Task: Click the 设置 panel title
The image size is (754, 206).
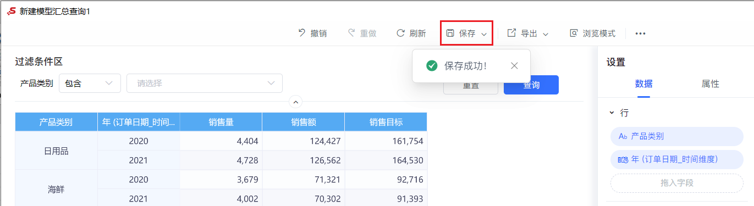Action: pyautogui.click(x=616, y=62)
